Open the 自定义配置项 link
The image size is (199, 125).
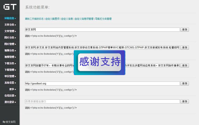[x=52, y=19]
